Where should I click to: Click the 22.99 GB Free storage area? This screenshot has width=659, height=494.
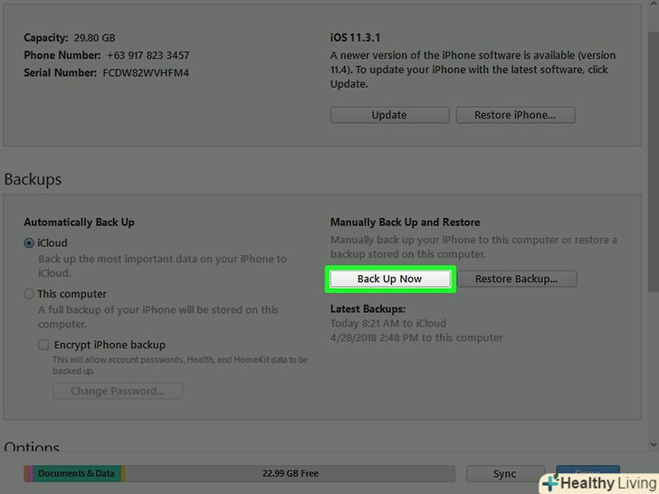pos(290,474)
